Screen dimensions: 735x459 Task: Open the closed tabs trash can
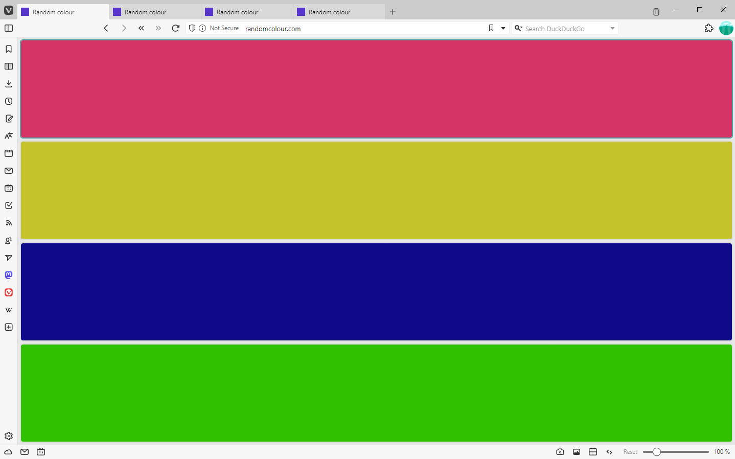point(656,12)
